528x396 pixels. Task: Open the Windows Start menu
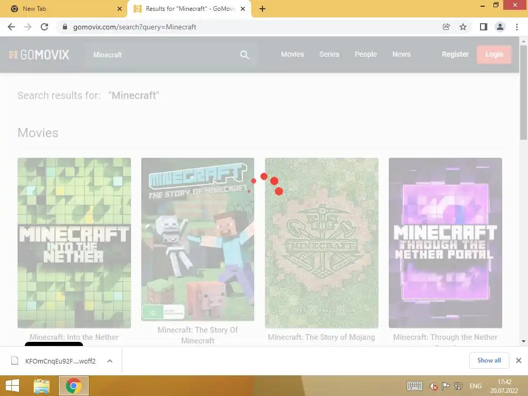click(12, 386)
